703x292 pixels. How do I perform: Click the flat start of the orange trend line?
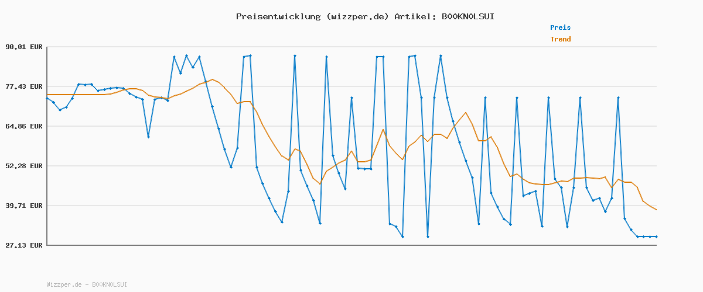(x=76, y=94)
